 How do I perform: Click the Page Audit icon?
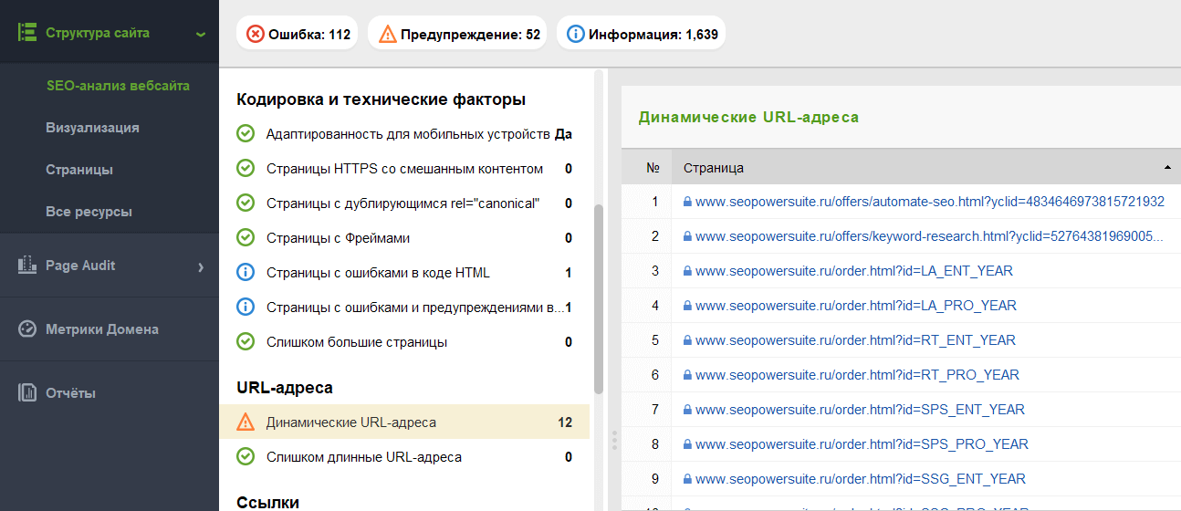[x=27, y=266]
